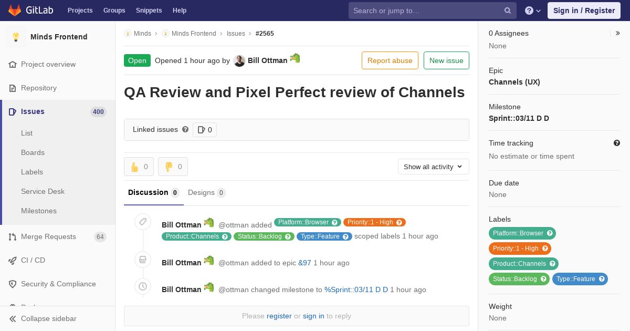
Task: Open the Help dropdown question mark icon
Action: [533, 11]
